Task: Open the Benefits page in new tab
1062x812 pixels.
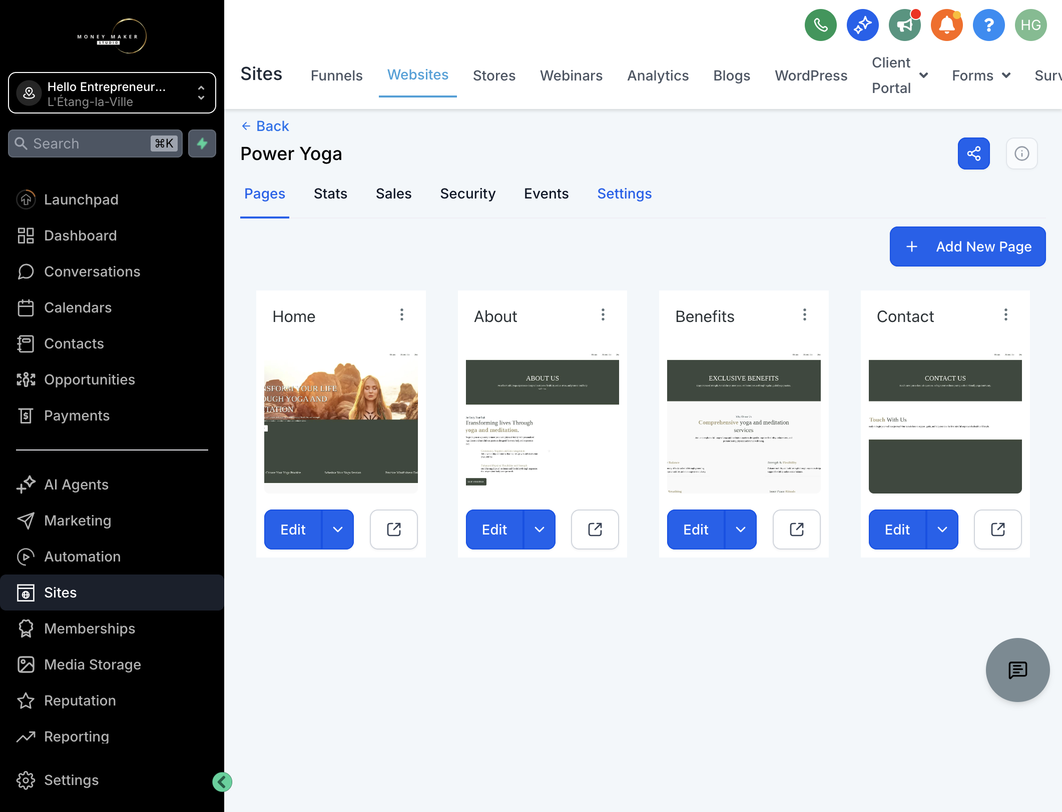Action: pyautogui.click(x=796, y=529)
